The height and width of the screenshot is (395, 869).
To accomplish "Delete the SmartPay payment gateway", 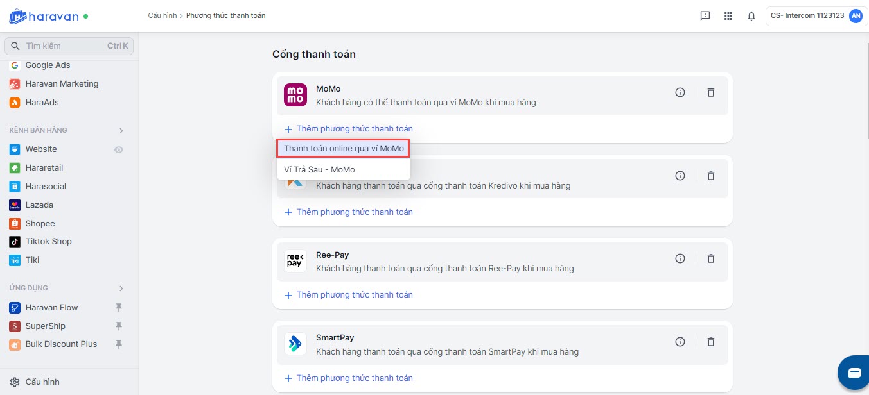I will click(711, 342).
